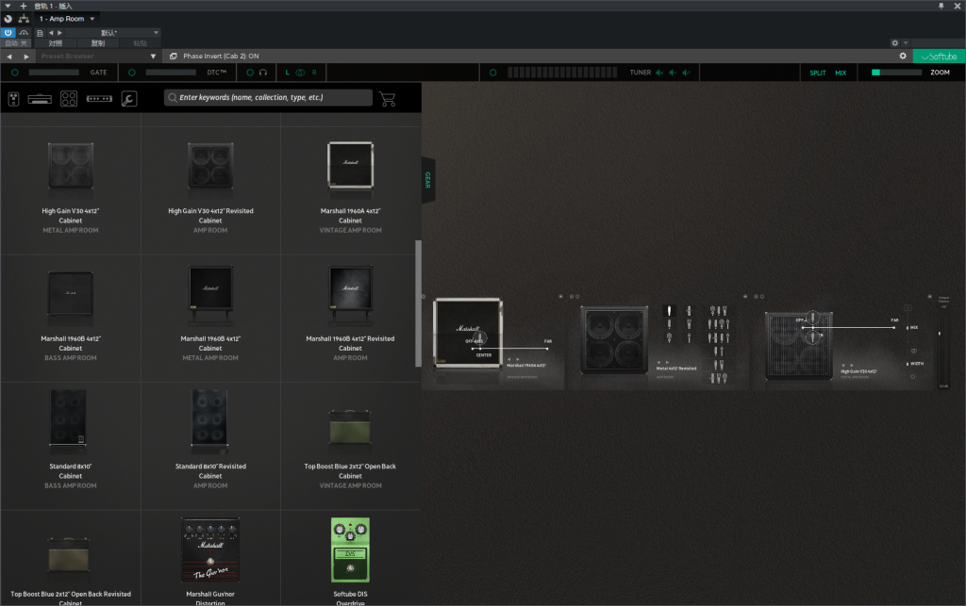Open the Softube plugin settings gear
Viewport: 966px width, 606px height.
pyautogui.click(x=903, y=56)
